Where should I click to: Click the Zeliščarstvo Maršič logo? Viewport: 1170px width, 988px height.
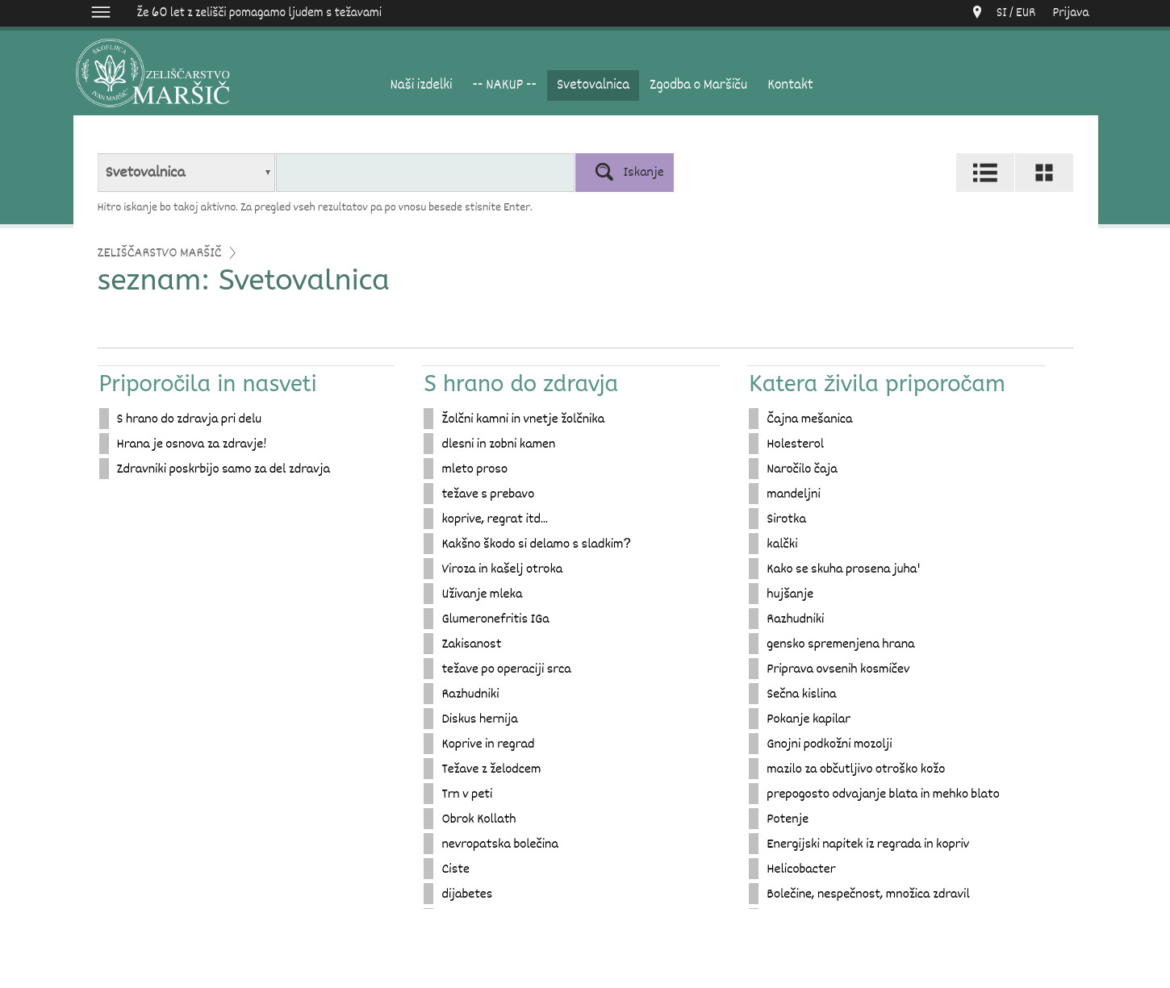pyautogui.click(x=153, y=74)
